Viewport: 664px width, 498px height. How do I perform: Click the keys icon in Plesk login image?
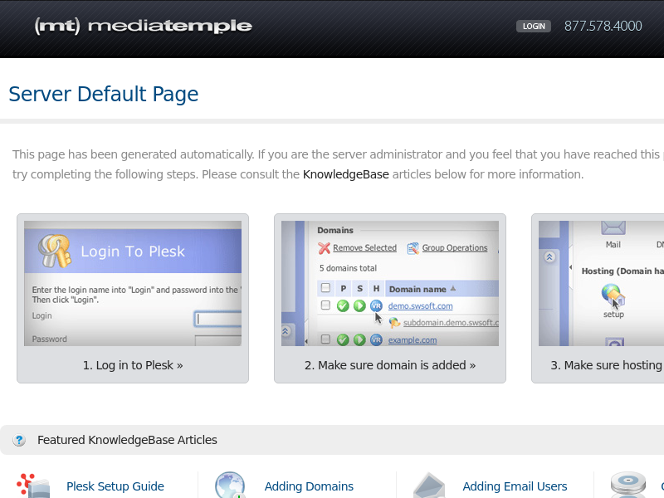coord(55,251)
